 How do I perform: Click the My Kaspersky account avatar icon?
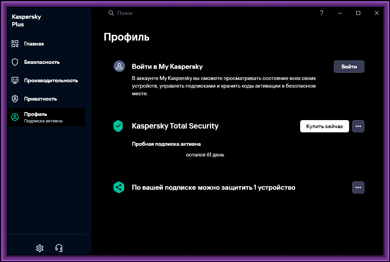click(119, 67)
